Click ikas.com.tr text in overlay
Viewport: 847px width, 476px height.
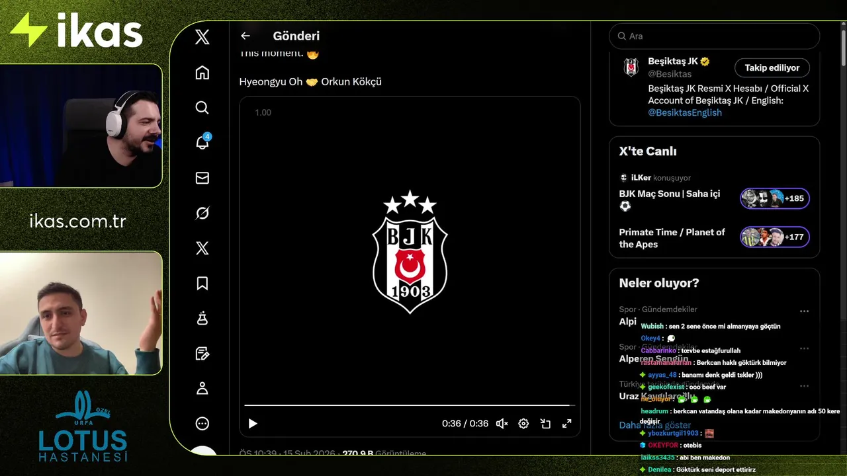[78, 221]
